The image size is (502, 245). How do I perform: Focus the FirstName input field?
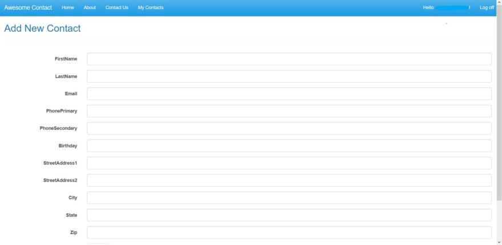(289, 59)
